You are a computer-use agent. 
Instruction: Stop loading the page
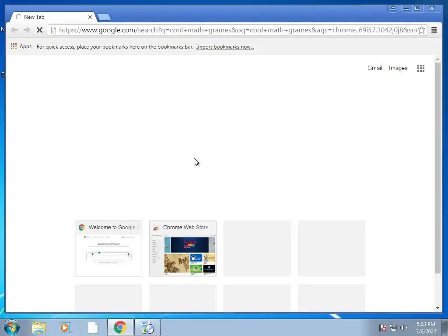39,30
